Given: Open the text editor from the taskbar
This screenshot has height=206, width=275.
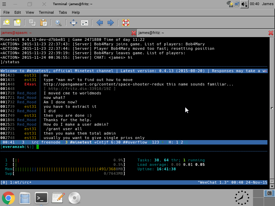Looking at the screenshot, I should coord(58,198).
